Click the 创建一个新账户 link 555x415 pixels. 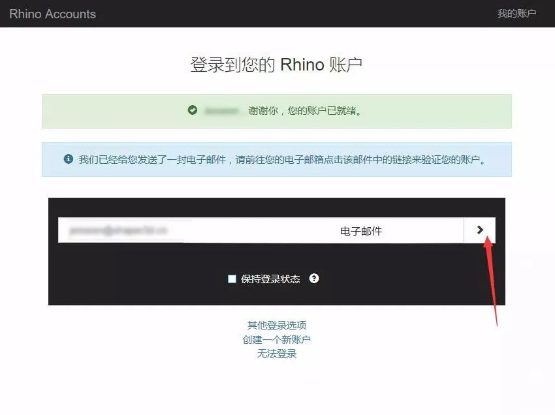tap(276, 339)
